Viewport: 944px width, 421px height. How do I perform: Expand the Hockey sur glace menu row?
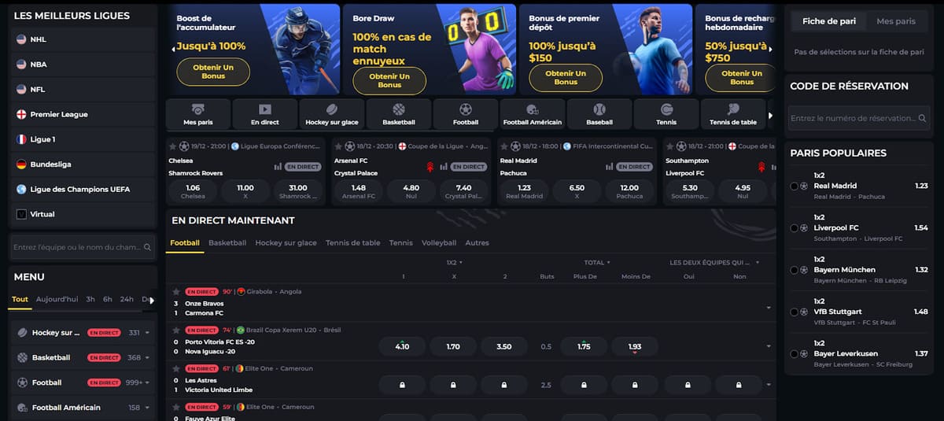[146, 333]
